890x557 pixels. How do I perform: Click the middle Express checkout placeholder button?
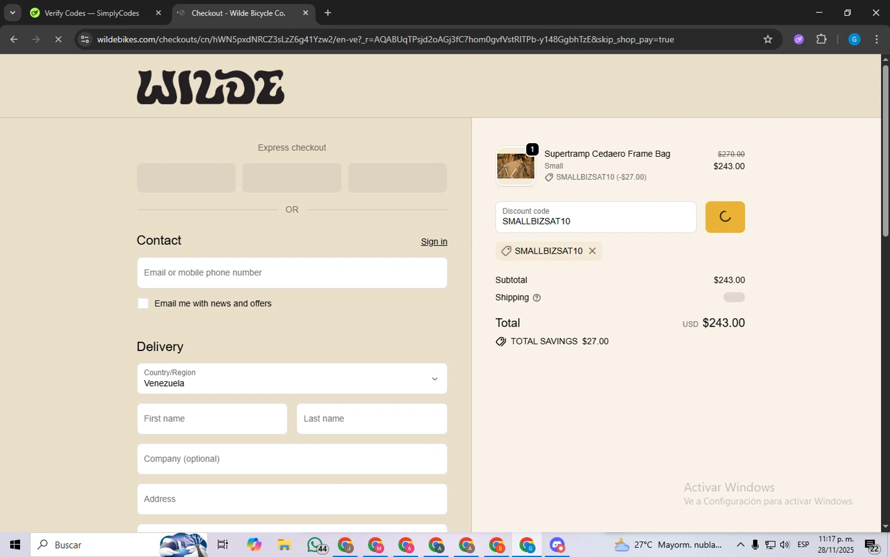click(292, 178)
